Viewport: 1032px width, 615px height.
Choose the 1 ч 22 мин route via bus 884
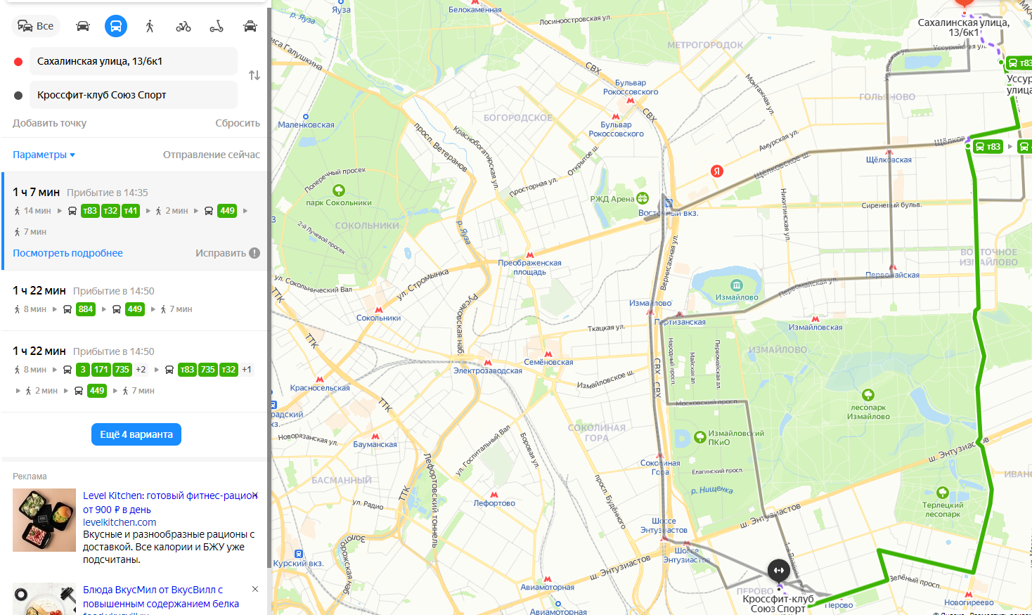coord(135,300)
